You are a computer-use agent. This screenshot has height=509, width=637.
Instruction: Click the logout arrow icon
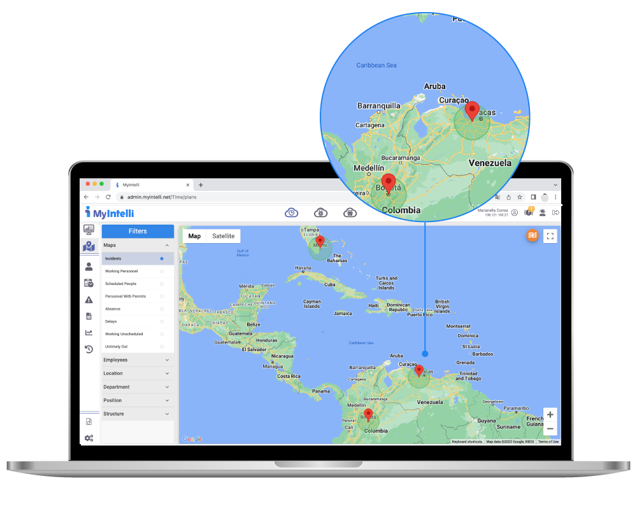tap(555, 213)
